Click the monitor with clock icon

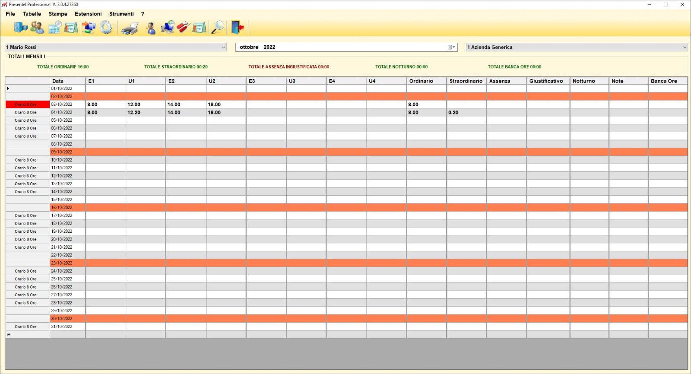click(x=168, y=28)
